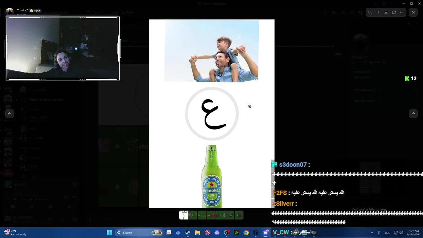
Task: Open the round icon with a red dot in taskbar
Action: pos(227,233)
